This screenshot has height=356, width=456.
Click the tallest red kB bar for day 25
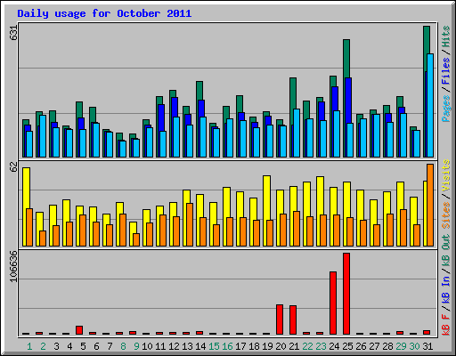[346, 294]
